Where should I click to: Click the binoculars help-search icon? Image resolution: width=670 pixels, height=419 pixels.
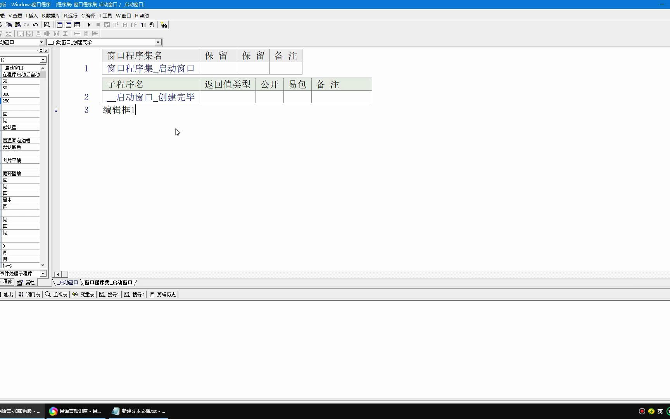pos(164,25)
